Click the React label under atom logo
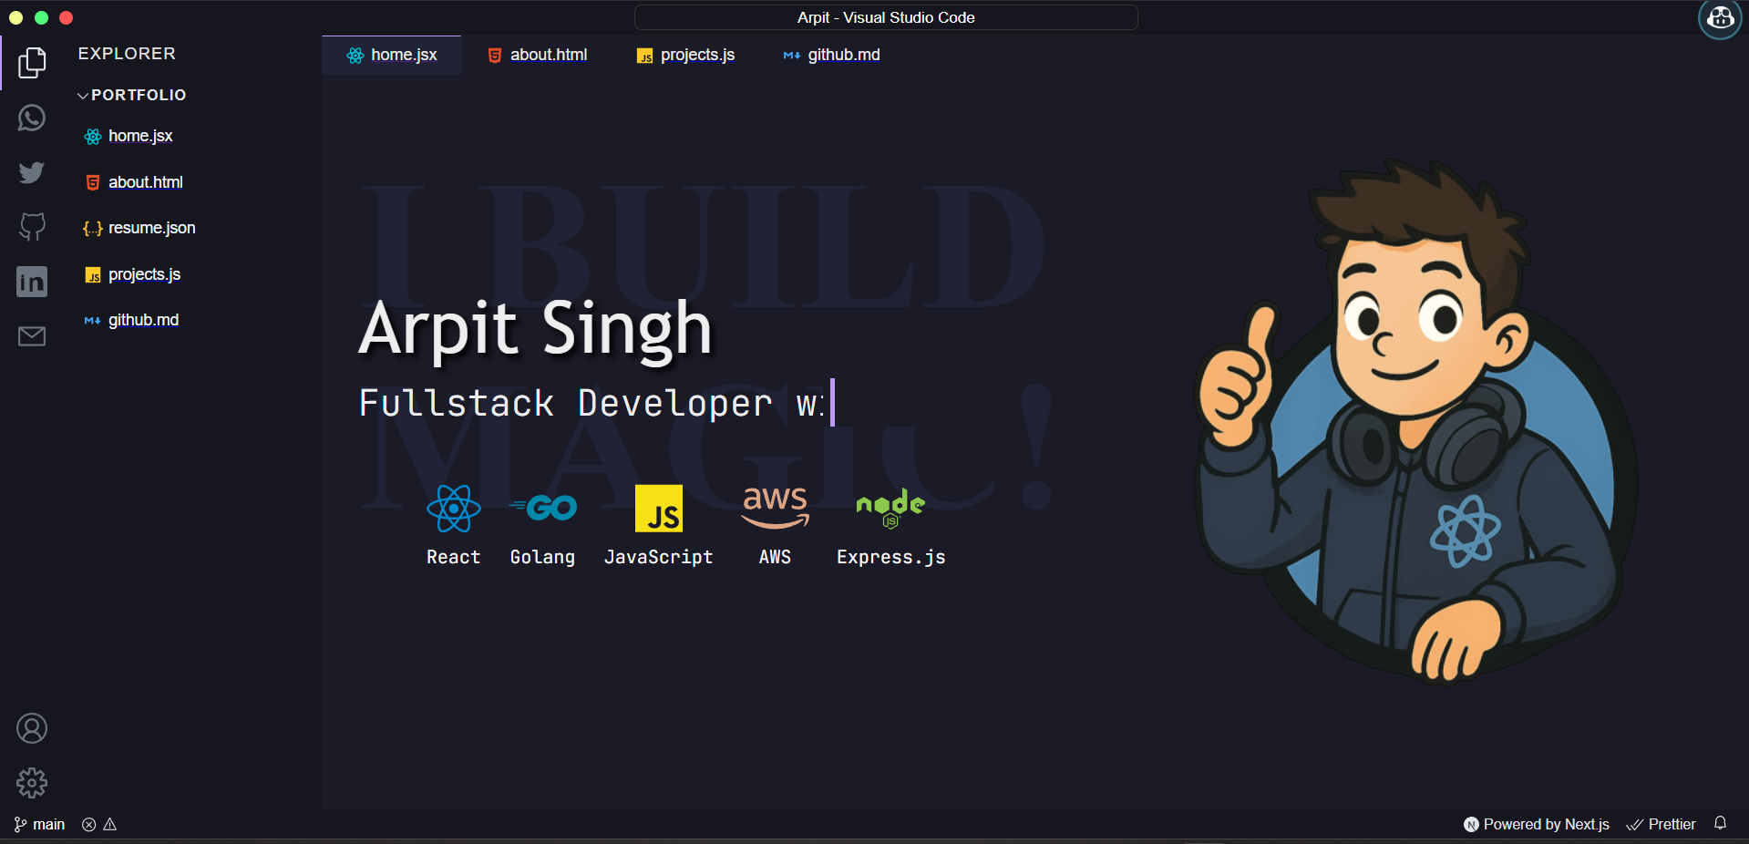 click(453, 557)
